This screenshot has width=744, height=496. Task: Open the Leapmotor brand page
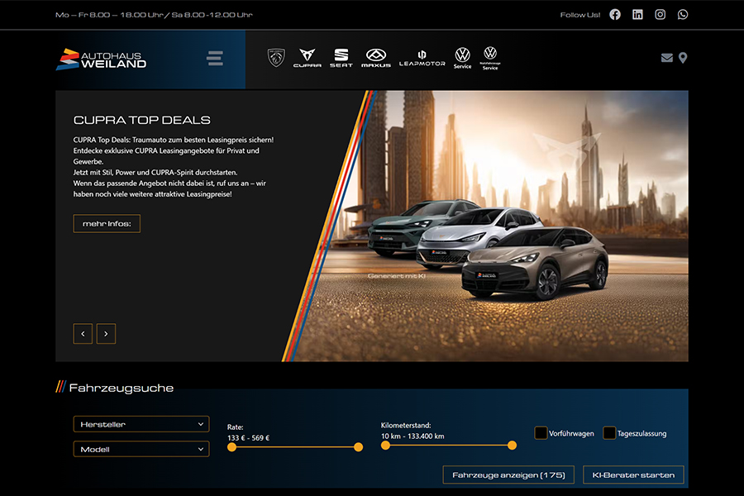pyautogui.click(x=422, y=58)
